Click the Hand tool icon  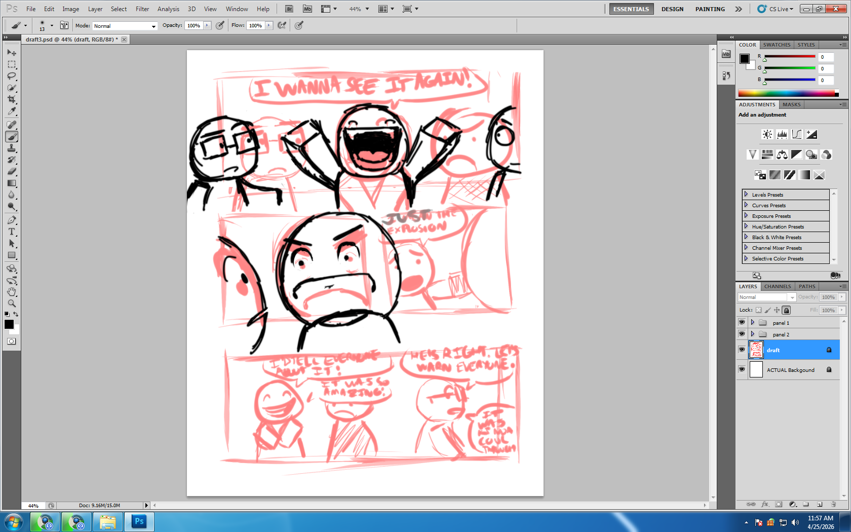tap(12, 292)
